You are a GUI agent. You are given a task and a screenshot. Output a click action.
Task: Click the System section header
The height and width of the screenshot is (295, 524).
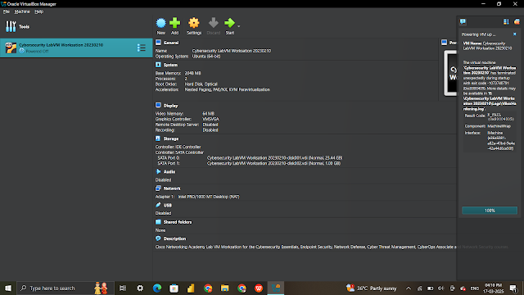point(170,65)
